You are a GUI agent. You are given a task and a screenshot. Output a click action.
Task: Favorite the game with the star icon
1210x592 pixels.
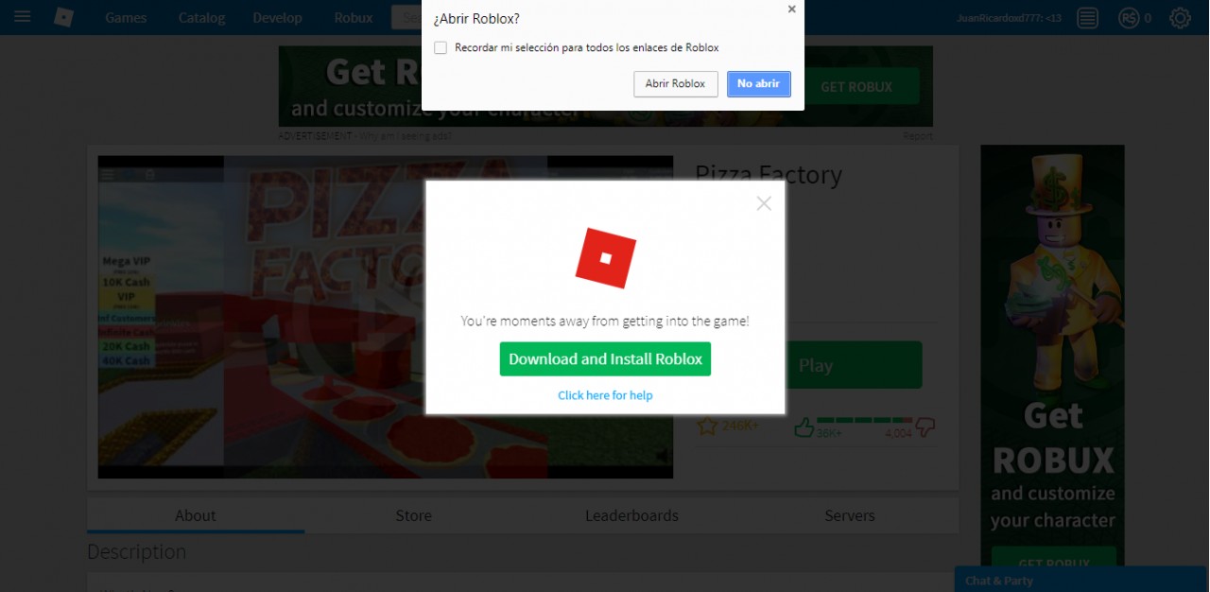point(707,427)
